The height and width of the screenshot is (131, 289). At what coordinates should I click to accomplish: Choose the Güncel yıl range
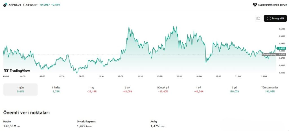click(163, 89)
